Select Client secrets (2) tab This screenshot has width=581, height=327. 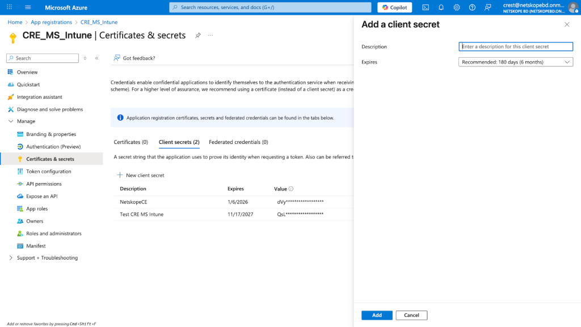pyautogui.click(x=179, y=142)
